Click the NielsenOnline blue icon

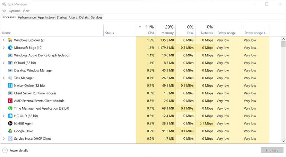point(10,85)
